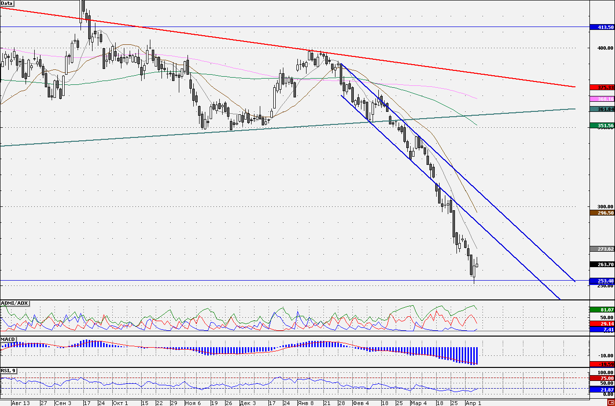Click the red 29.14 ADMI value tag
This screenshot has height=406, width=615.
click(602, 324)
